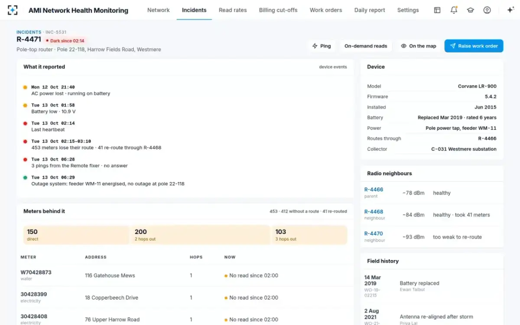The image size is (520, 325).
Task: Click the Routes through R-4466 value
Action: (487, 139)
